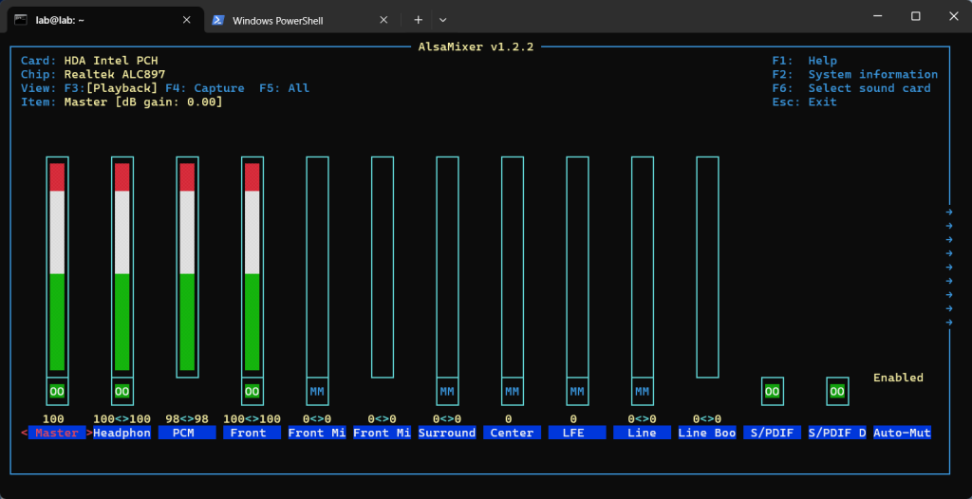Viewport: 972px width, 499px height.
Task: Click the PowerShell icon on second tab
Action: click(217, 20)
